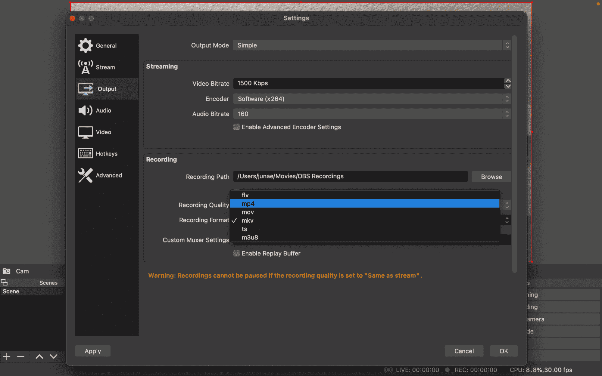Click the Apply button
Viewport: 602px width, 376px height.
tap(93, 351)
